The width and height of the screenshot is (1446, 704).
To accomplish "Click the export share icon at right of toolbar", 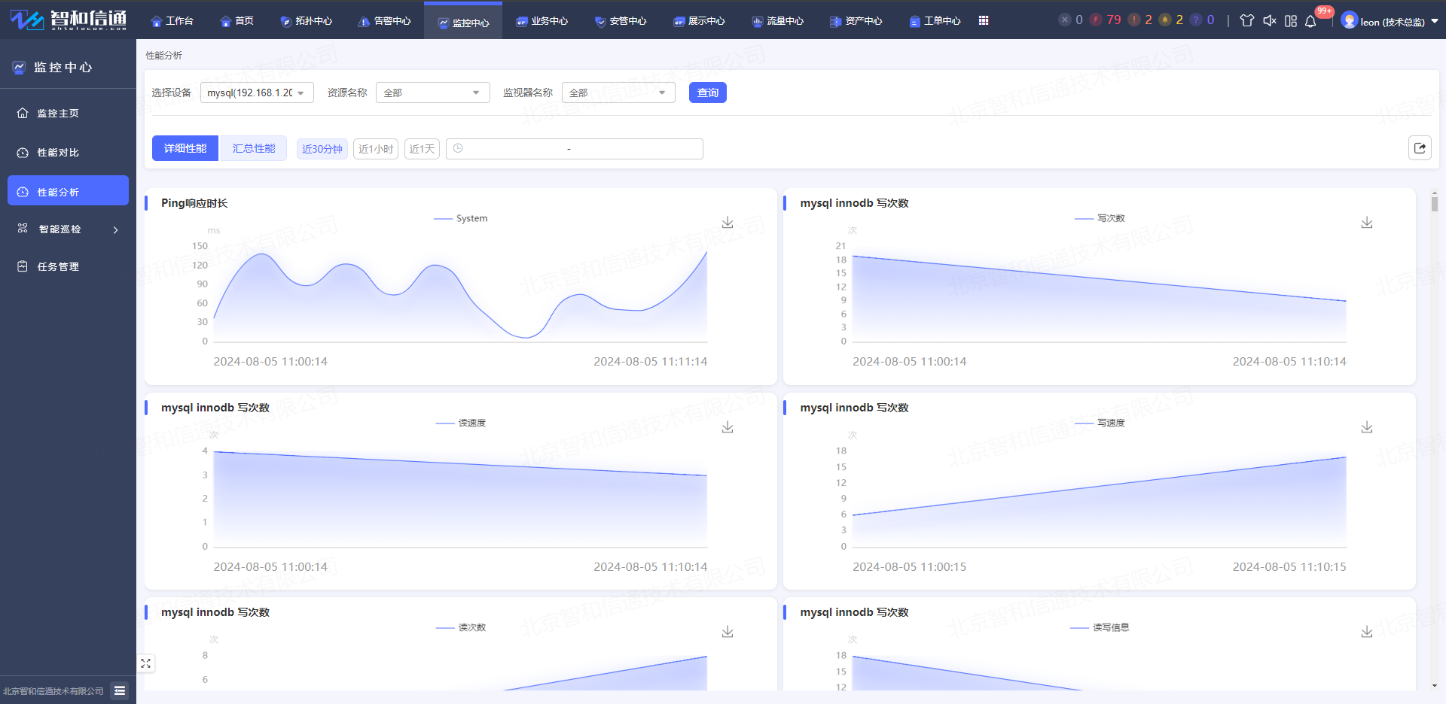I will coord(1420,148).
